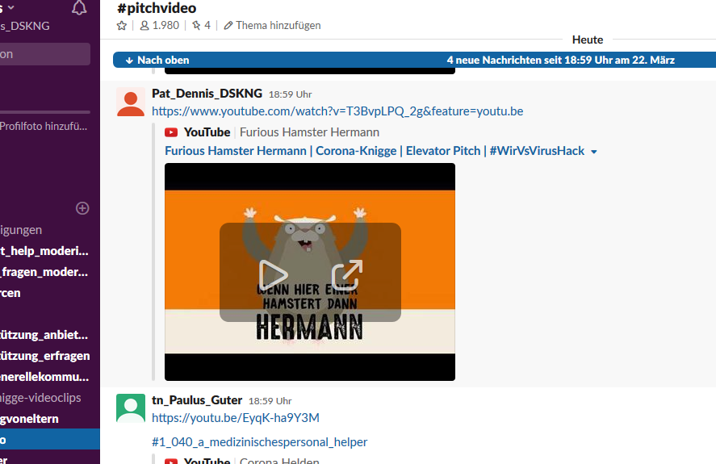The width and height of the screenshot is (716, 464).
Task: Open notifications bell in sidebar
Action: pos(79,8)
